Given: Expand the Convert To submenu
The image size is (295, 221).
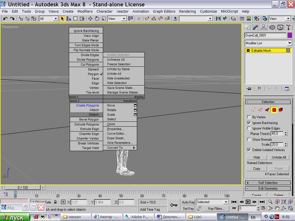Looking at the screenshot, I should pos(120,148).
